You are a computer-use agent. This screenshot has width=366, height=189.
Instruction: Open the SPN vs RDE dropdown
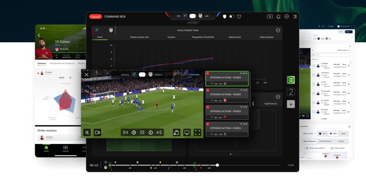point(310,134)
